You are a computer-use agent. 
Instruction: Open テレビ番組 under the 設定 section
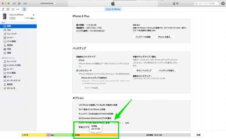click(x=18, y=41)
